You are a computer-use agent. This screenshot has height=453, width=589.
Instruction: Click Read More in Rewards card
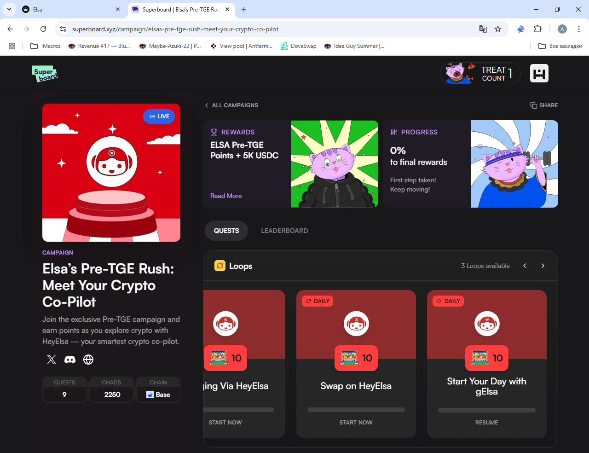tap(226, 196)
